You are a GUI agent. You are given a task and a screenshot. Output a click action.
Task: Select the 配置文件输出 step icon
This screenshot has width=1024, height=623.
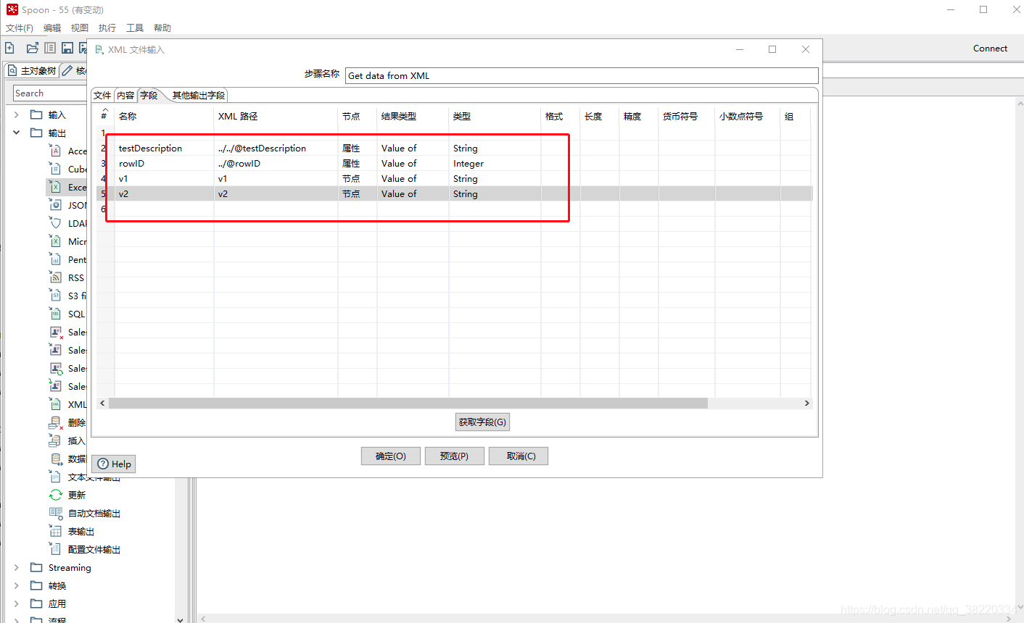coord(55,549)
